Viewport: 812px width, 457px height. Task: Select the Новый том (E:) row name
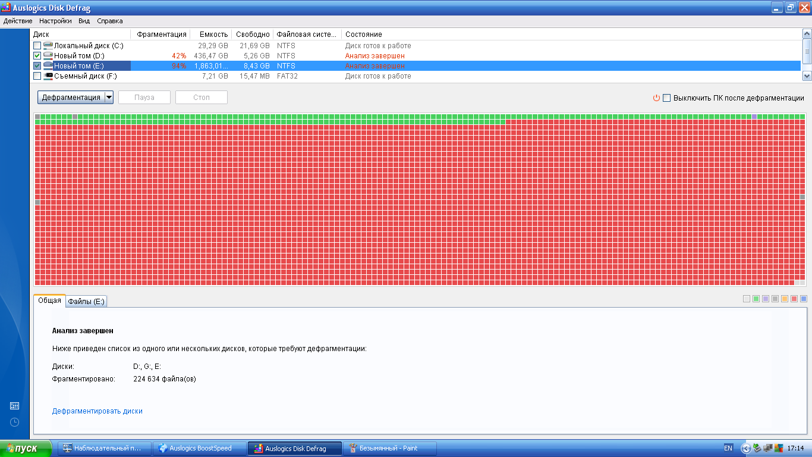78,66
